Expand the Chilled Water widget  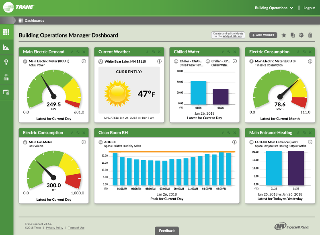[x=228, y=52]
